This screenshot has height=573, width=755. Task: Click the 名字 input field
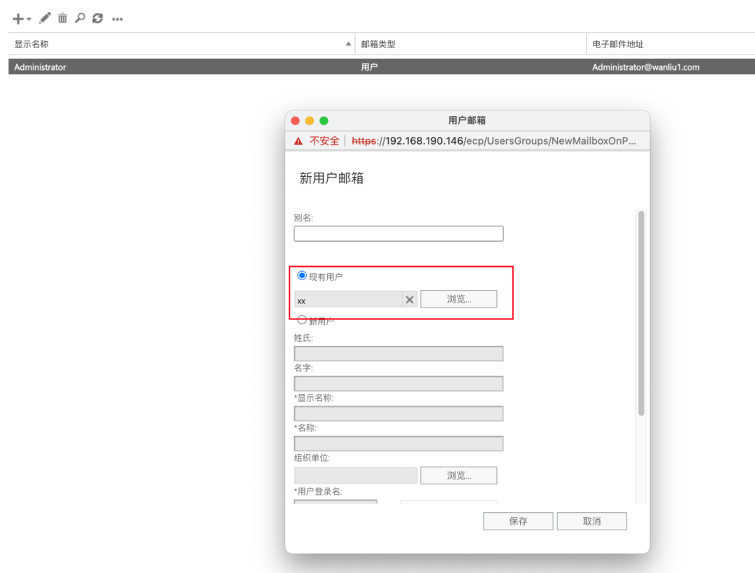pyautogui.click(x=398, y=384)
